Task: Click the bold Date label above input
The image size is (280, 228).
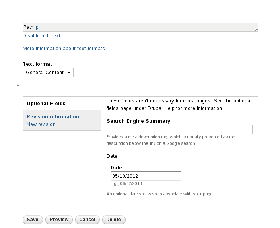Action: tap(116, 168)
